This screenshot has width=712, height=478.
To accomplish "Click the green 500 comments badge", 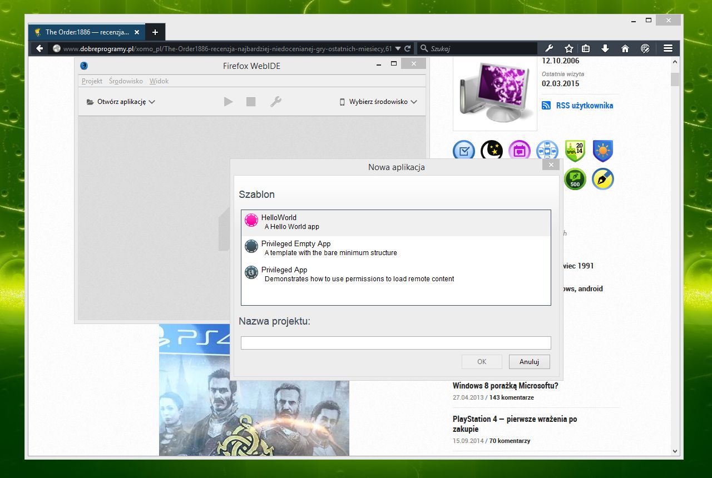I will click(x=575, y=179).
